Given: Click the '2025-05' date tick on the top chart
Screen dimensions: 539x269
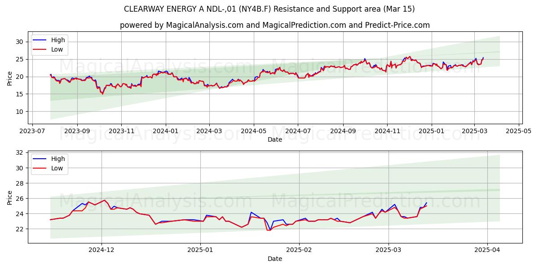Looking at the screenshot, I should click(518, 131).
